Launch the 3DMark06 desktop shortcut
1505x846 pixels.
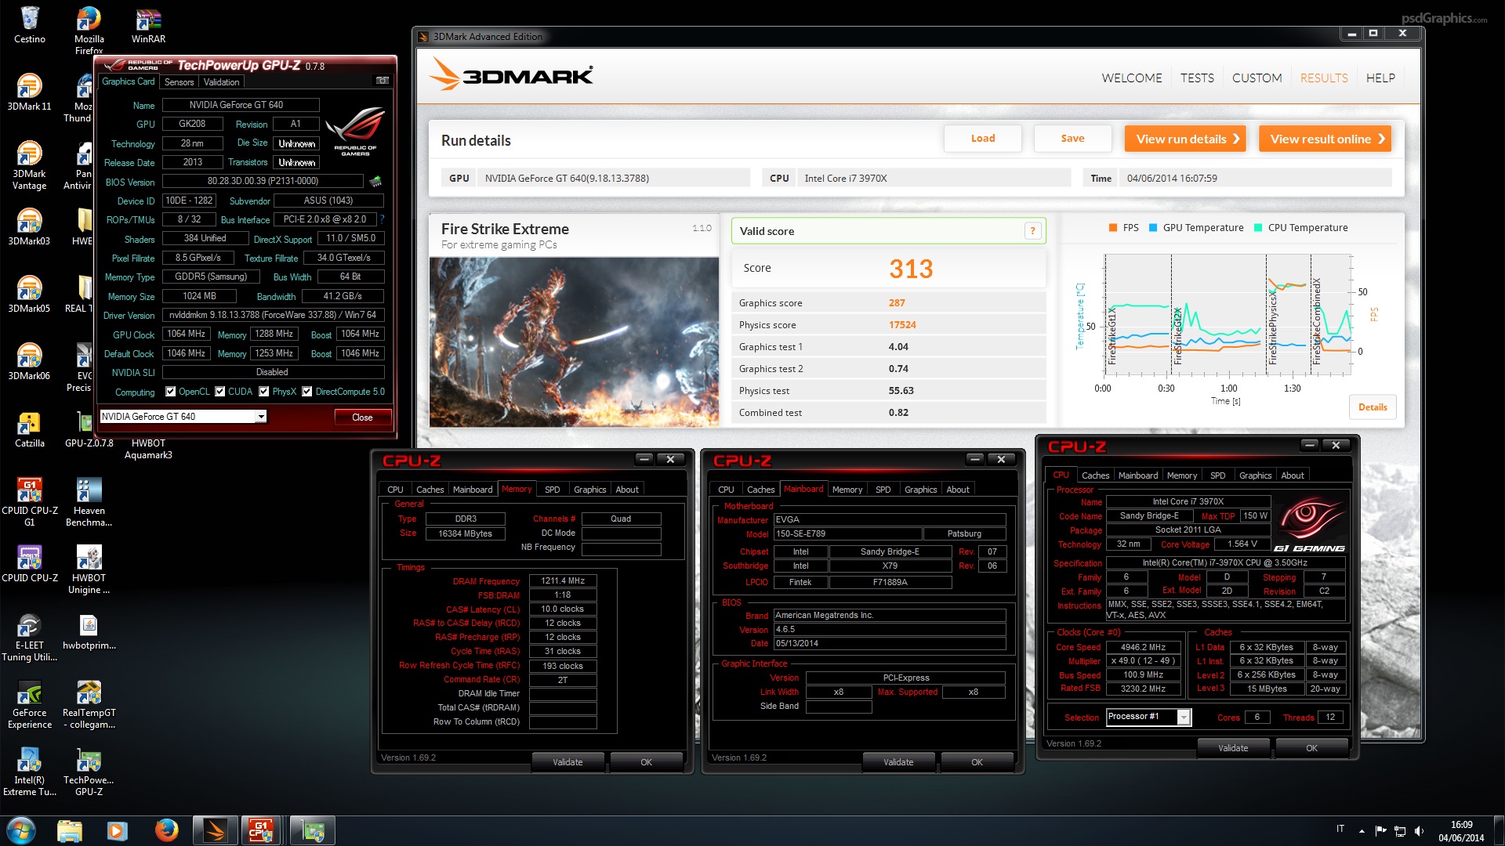point(30,362)
